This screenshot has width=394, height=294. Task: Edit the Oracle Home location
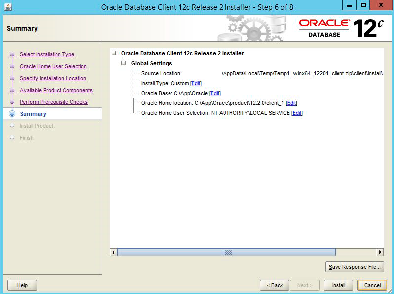pos(291,103)
